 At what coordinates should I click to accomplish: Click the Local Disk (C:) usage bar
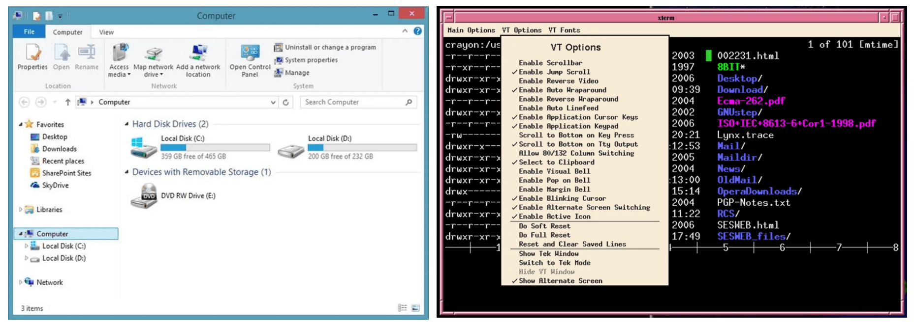(215, 147)
